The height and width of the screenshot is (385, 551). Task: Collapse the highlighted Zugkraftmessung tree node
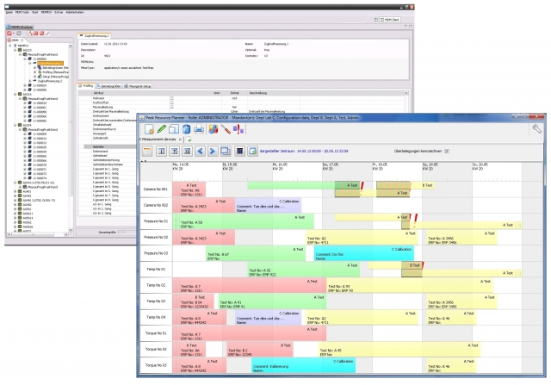pyautogui.click(x=30, y=63)
